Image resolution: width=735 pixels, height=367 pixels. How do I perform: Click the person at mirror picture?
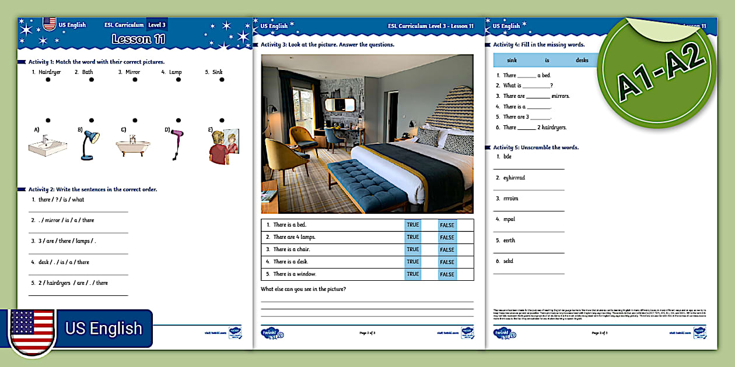click(223, 146)
